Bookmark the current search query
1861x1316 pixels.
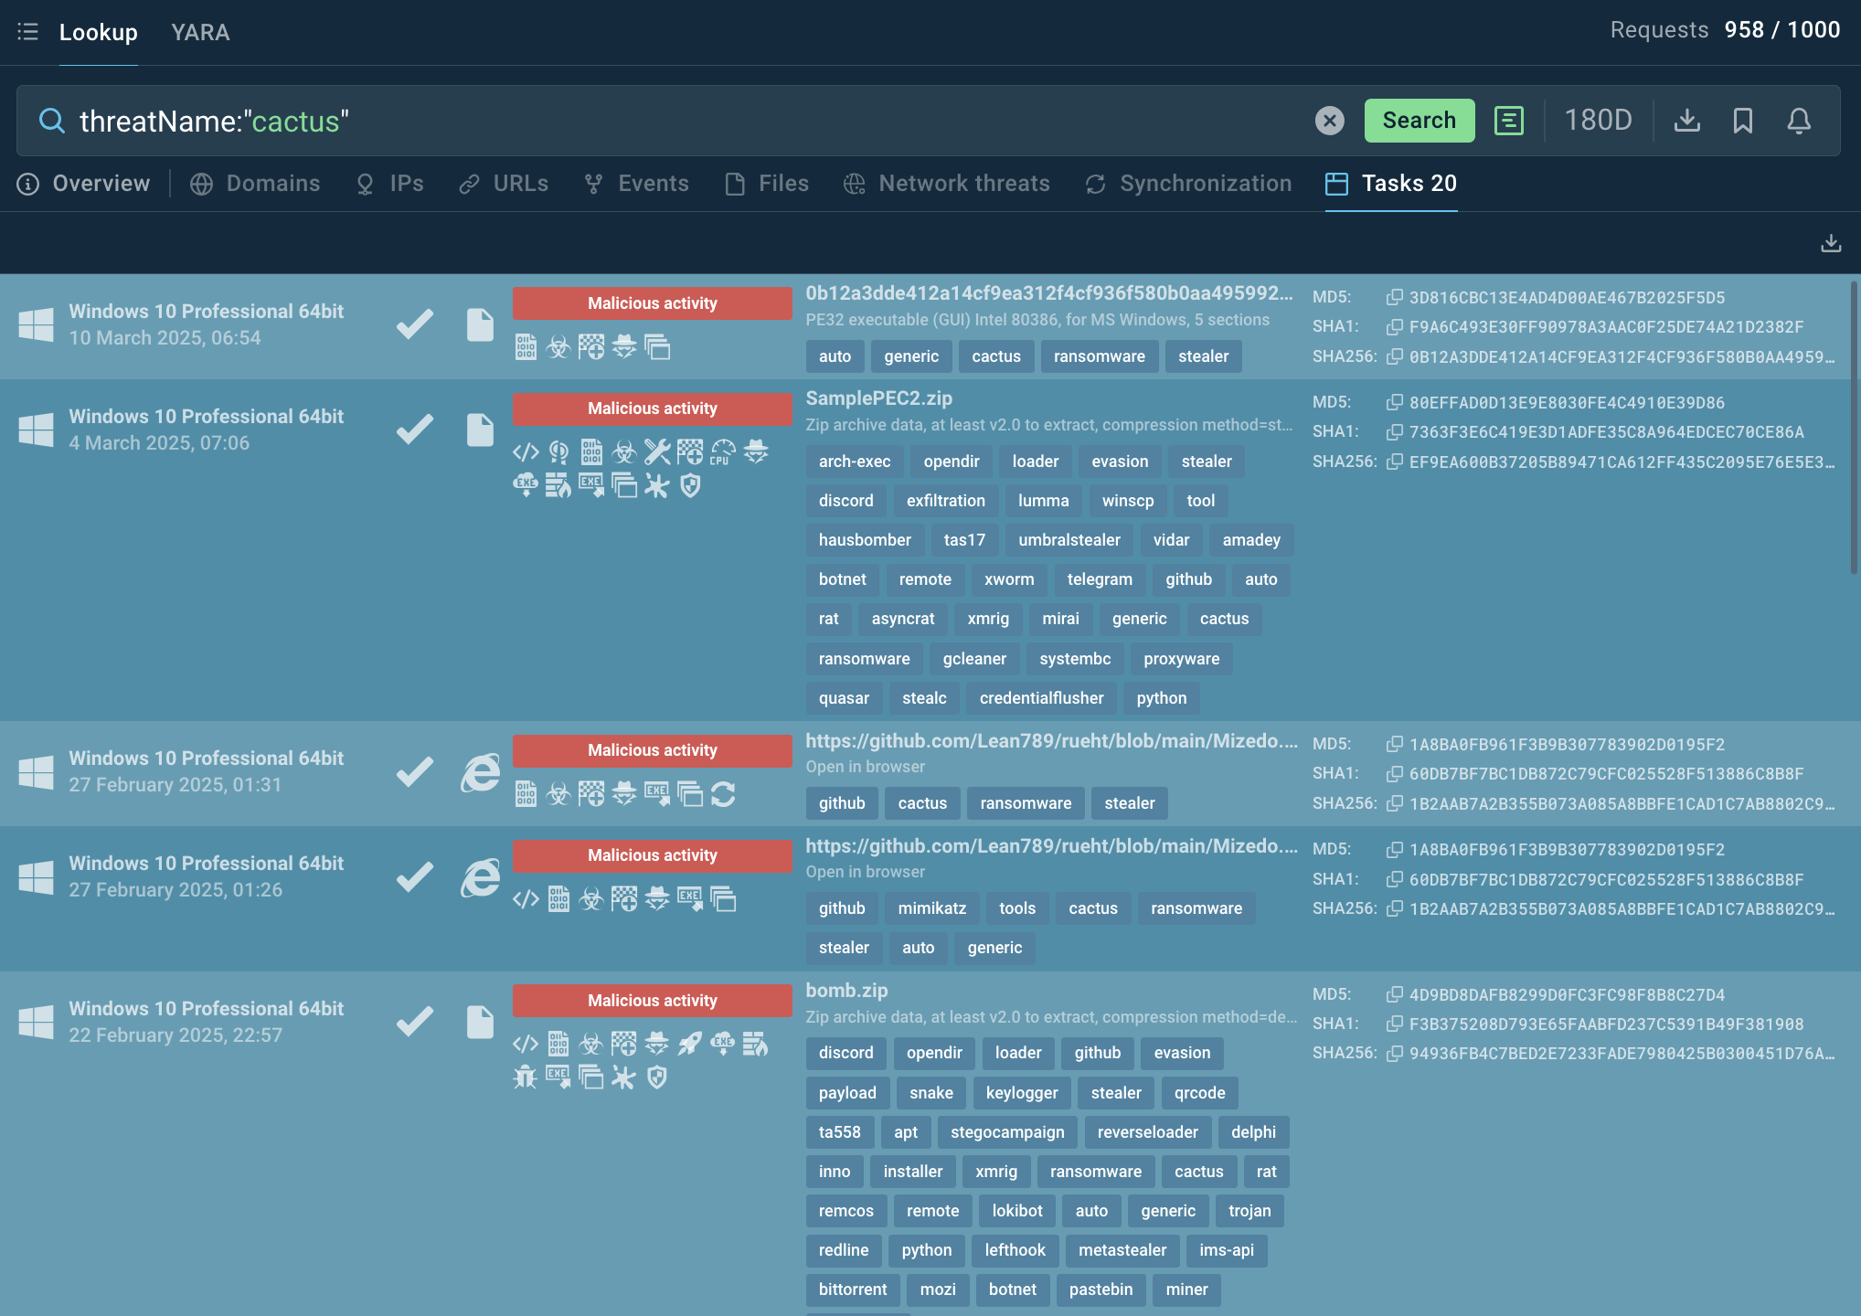point(1743,121)
